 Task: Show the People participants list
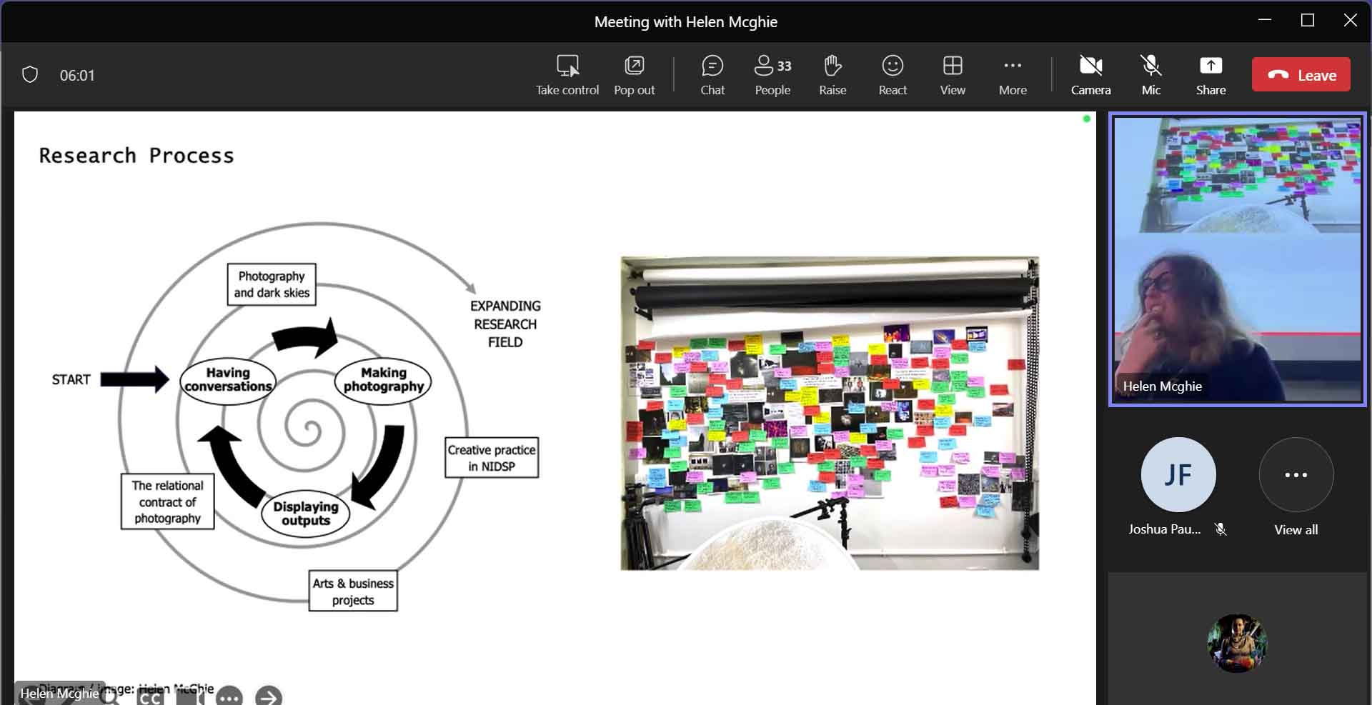772,74
